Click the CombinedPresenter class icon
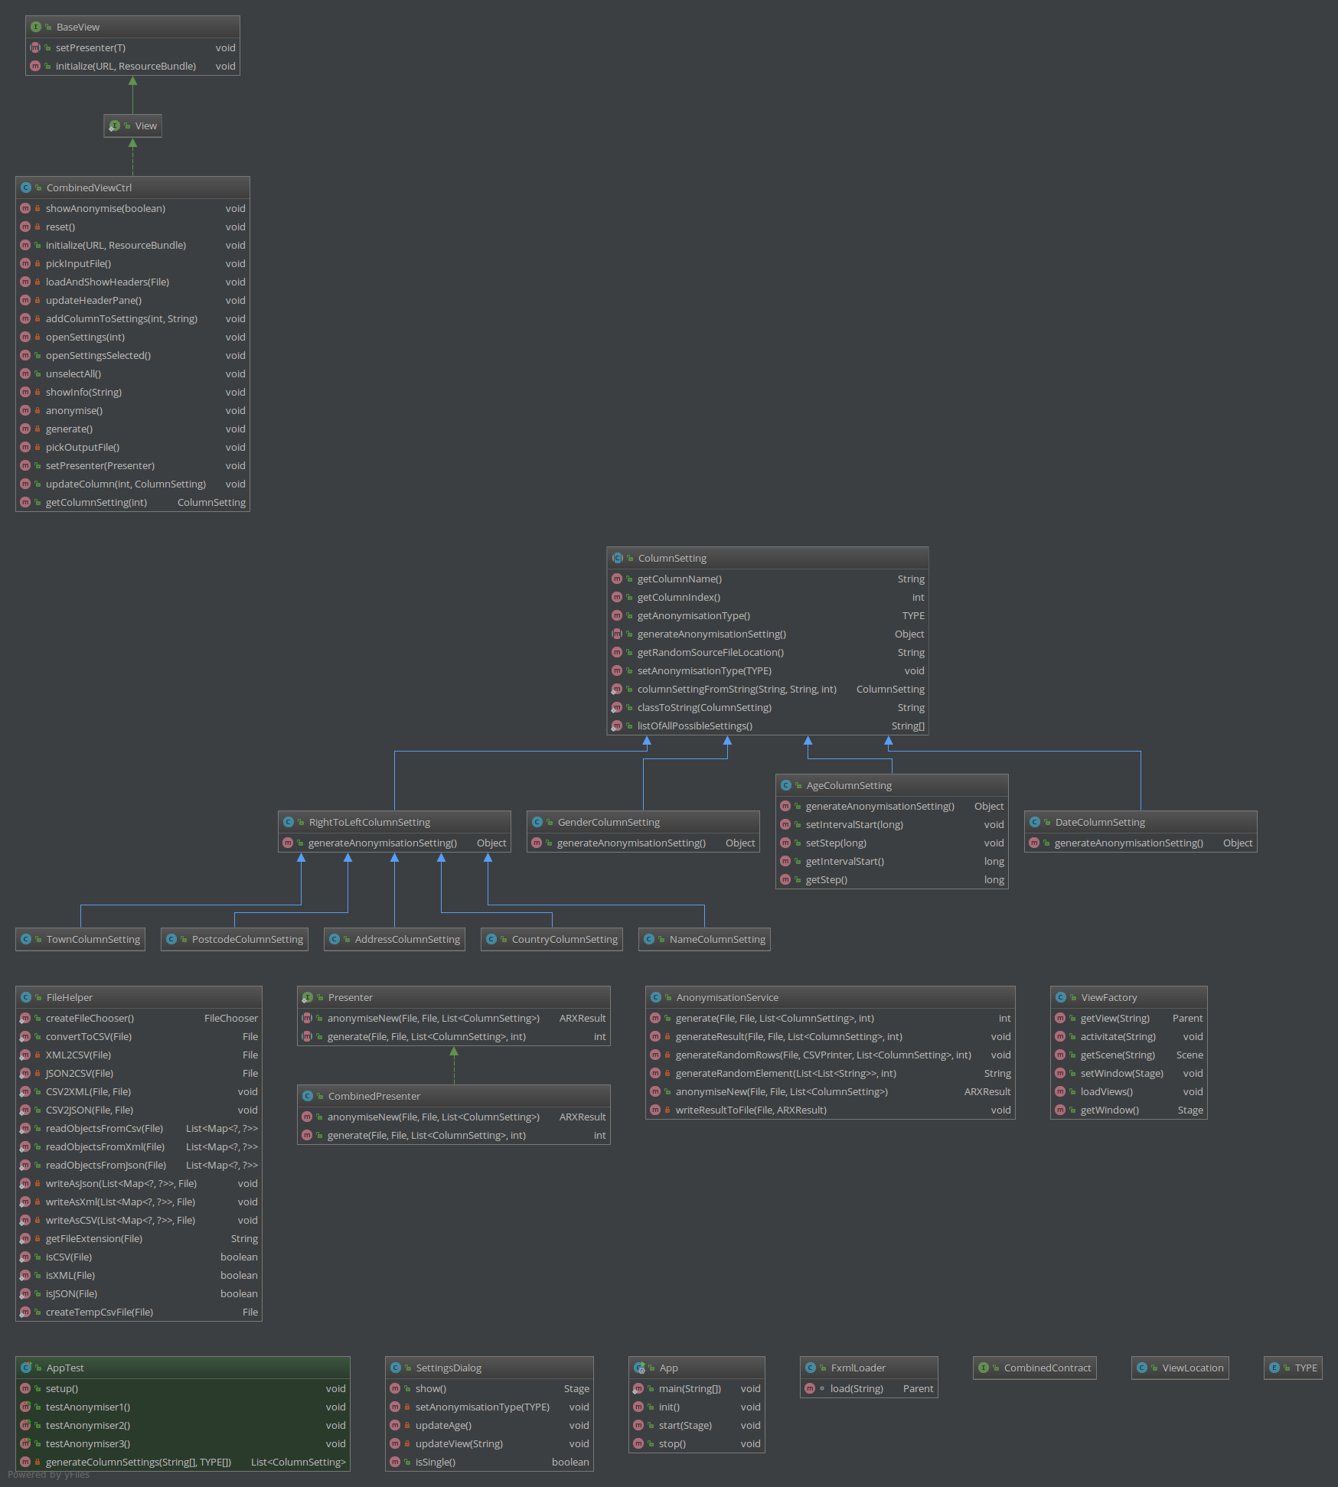 click(x=307, y=1096)
